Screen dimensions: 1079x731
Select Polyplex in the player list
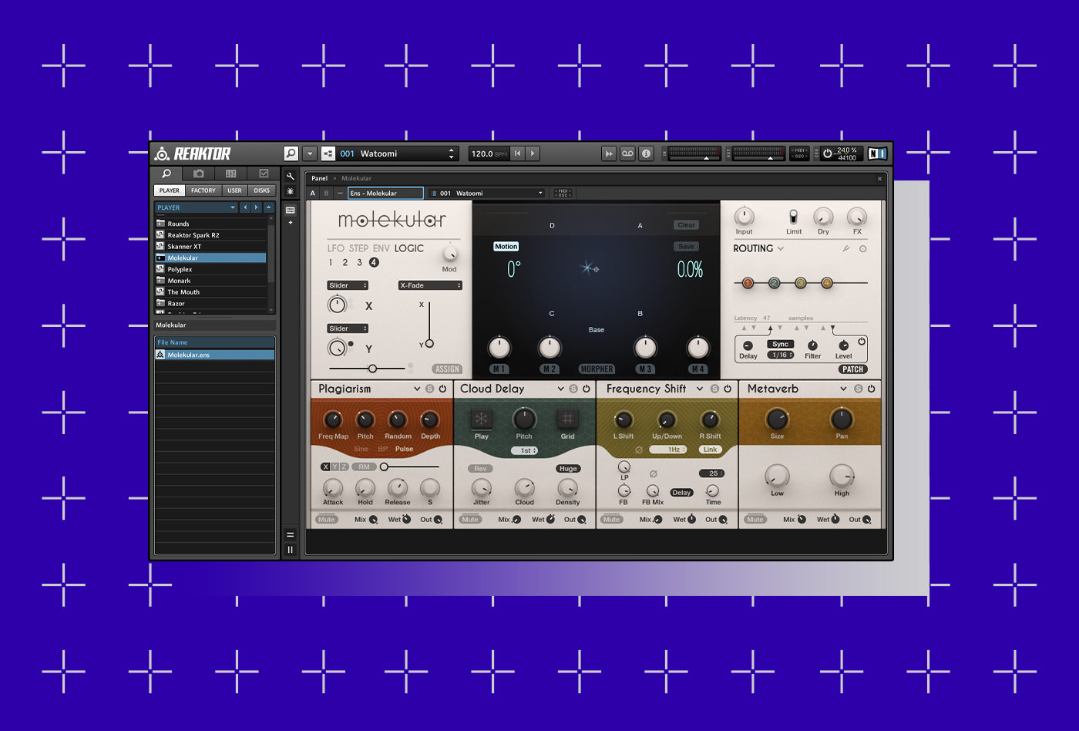pos(180,269)
